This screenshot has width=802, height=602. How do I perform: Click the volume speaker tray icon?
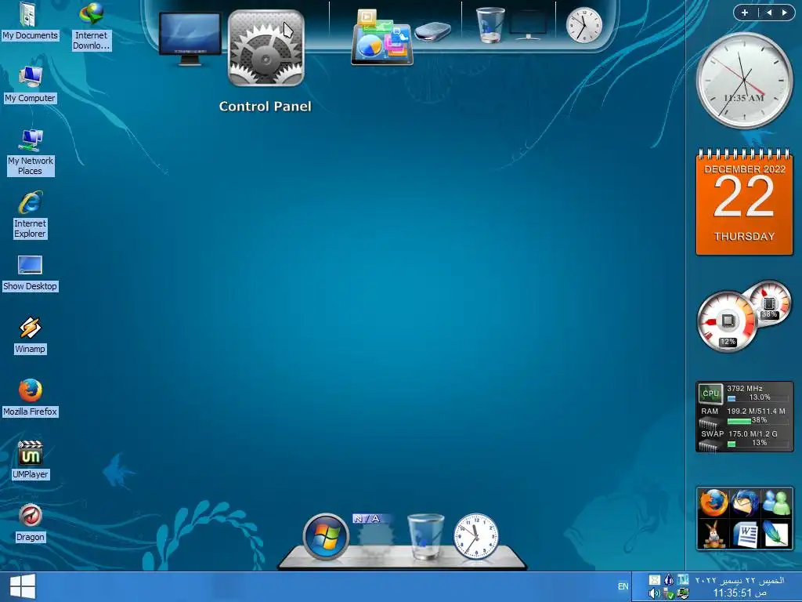(x=654, y=593)
